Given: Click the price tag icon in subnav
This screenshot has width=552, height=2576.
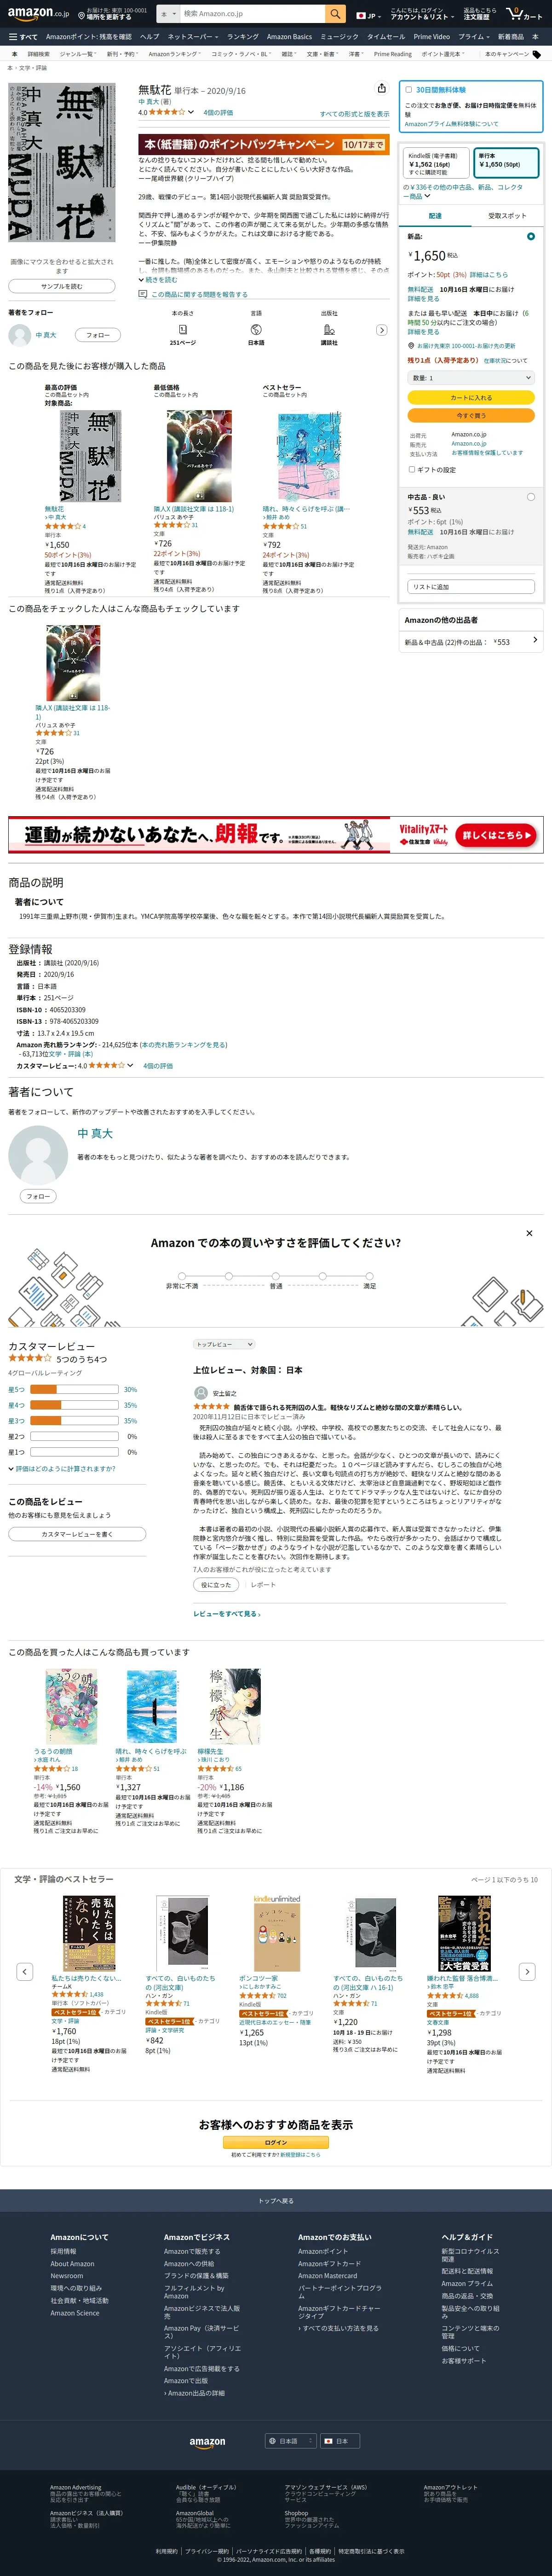Looking at the screenshot, I should tap(536, 54).
